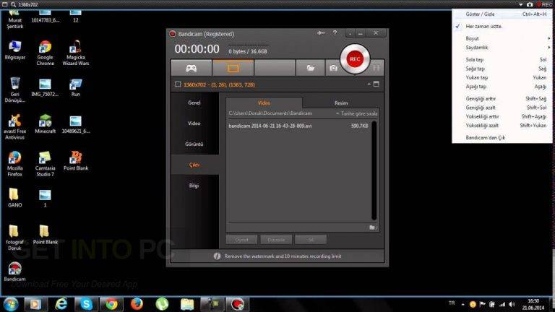Open the Genel settings section
This screenshot has height=312, width=555.
194,103
